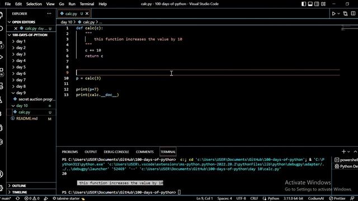
Task: Expand the day 6 folder
Action: click(21, 73)
